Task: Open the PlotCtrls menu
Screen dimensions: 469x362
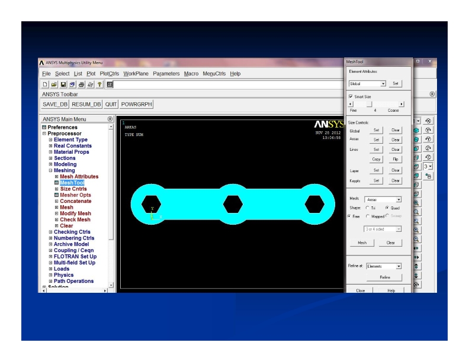Action: (x=110, y=74)
